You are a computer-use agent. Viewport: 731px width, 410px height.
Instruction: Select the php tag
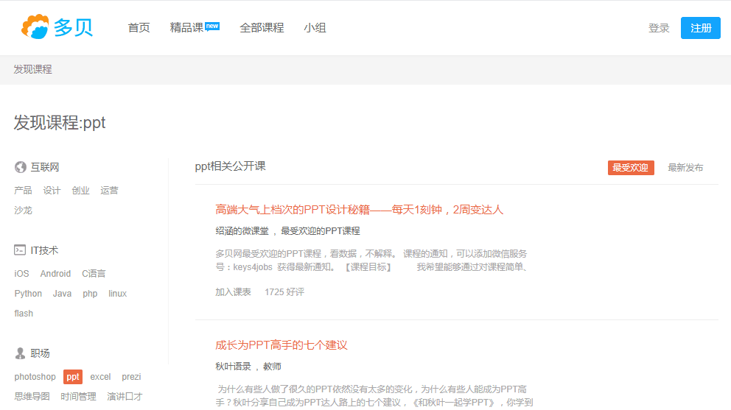(x=90, y=294)
